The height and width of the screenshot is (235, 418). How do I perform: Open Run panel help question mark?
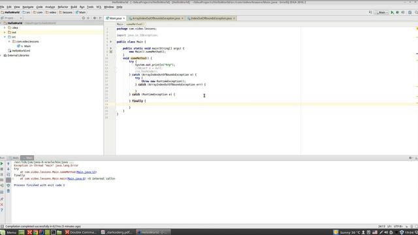pos(2,210)
